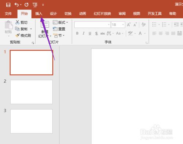The height and width of the screenshot is (144, 183).
Task: Switch to the 切换 tab
Action: click(68, 13)
